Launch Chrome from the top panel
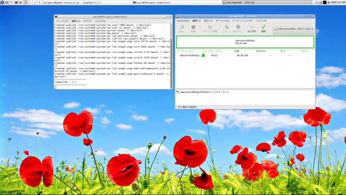Viewport: 346px width, 195px height. (x=21, y=2)
